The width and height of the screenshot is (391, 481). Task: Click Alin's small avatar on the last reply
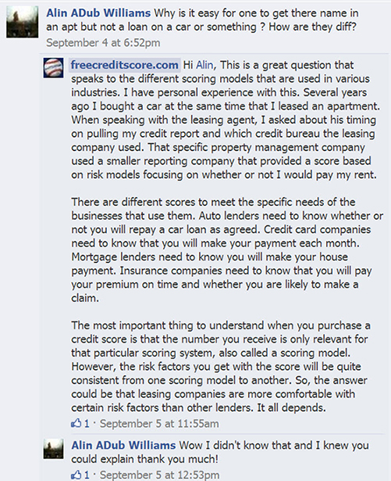pyautogui.click(x=53, y=449)
